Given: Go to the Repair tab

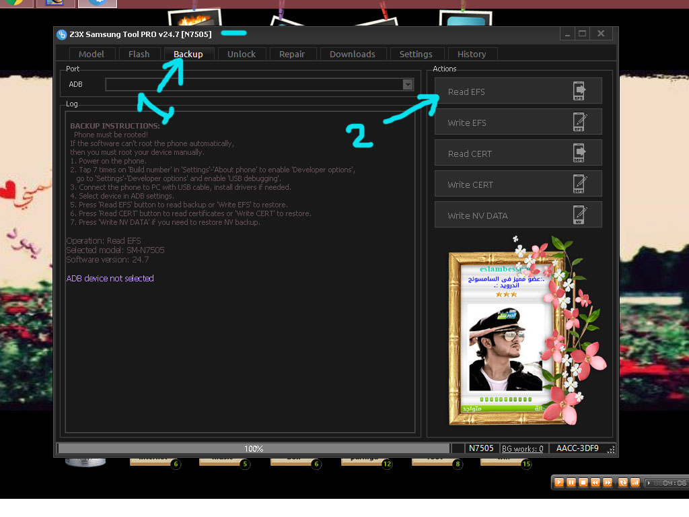Looking at the screenshot, I should pyautogui.click(x=292, y=54).
